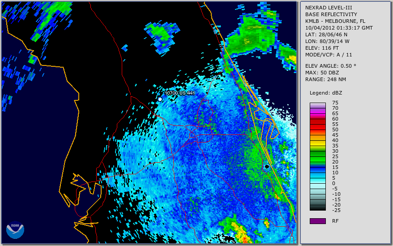Click the '75' legend value
Screen dimensions: 393x246
335,103
